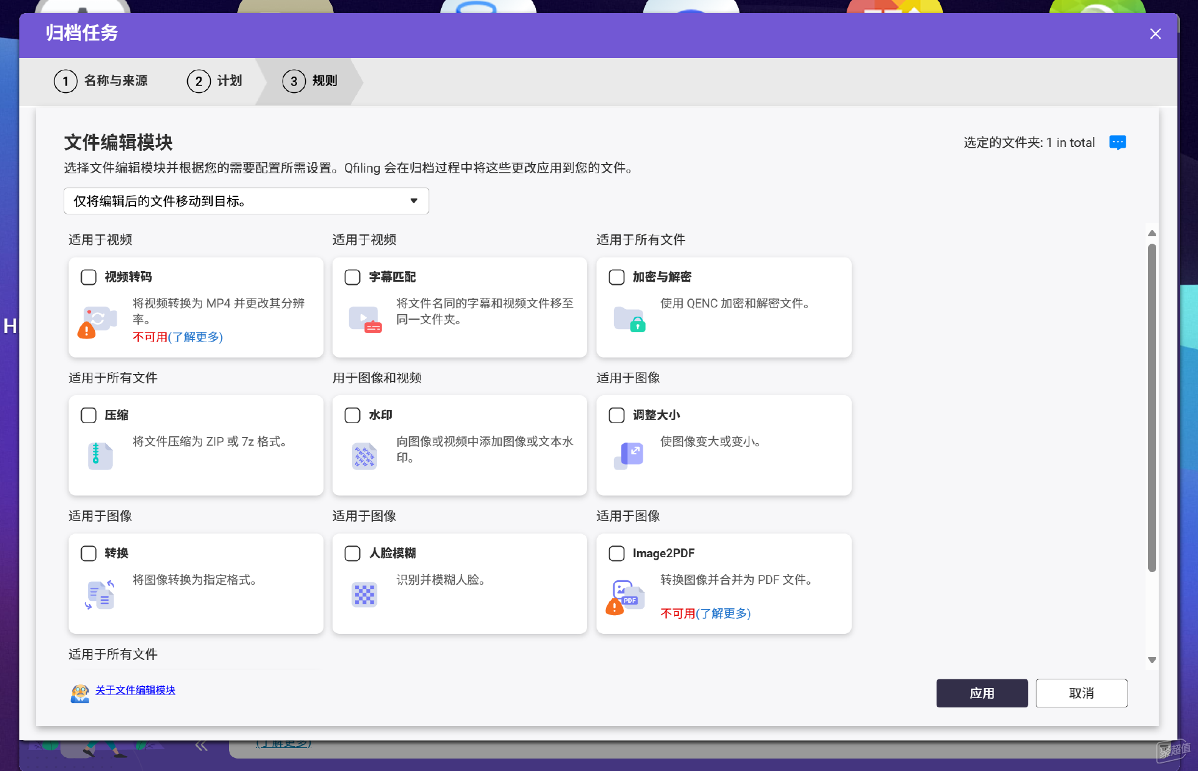Open the 仅将编辑后的文件移动到目标 dropdown
Screen dimensions: 1198x771
click(x=246, y=201)
